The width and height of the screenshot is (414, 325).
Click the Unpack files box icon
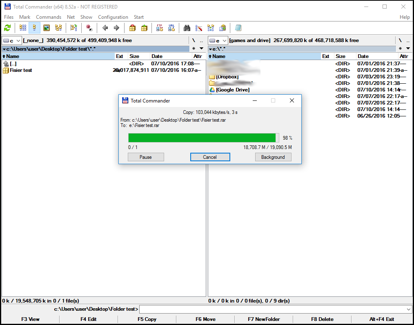click(144, 28)
